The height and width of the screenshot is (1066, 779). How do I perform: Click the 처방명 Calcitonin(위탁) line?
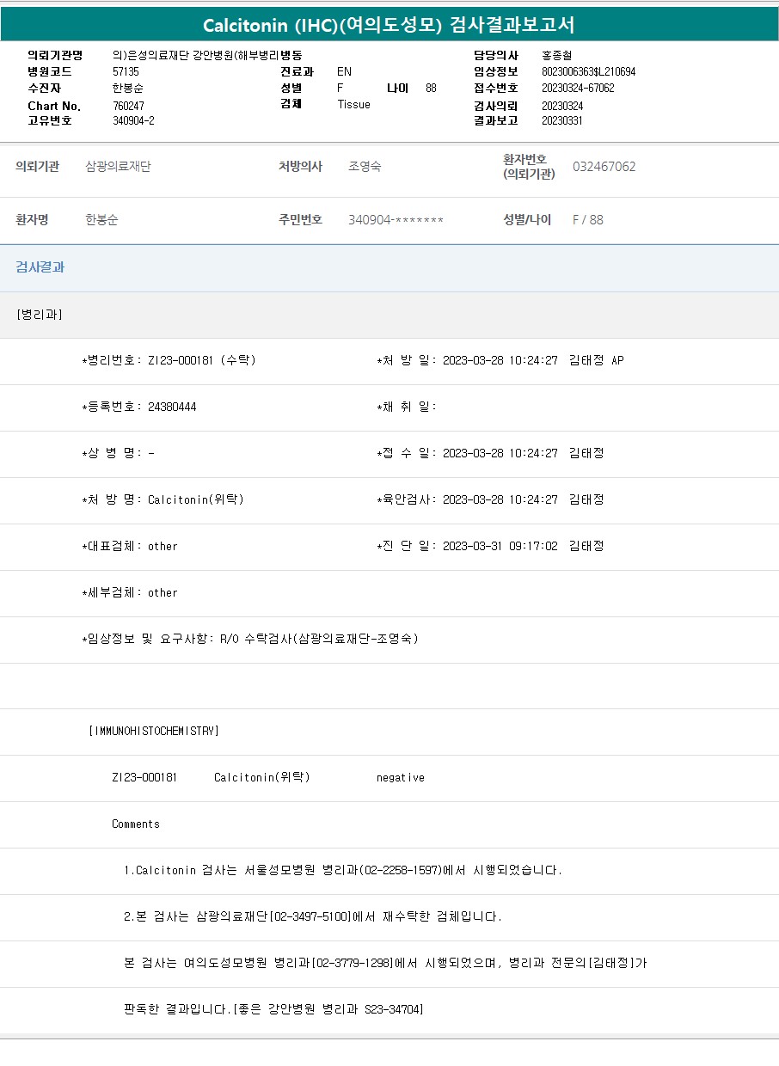163,499
